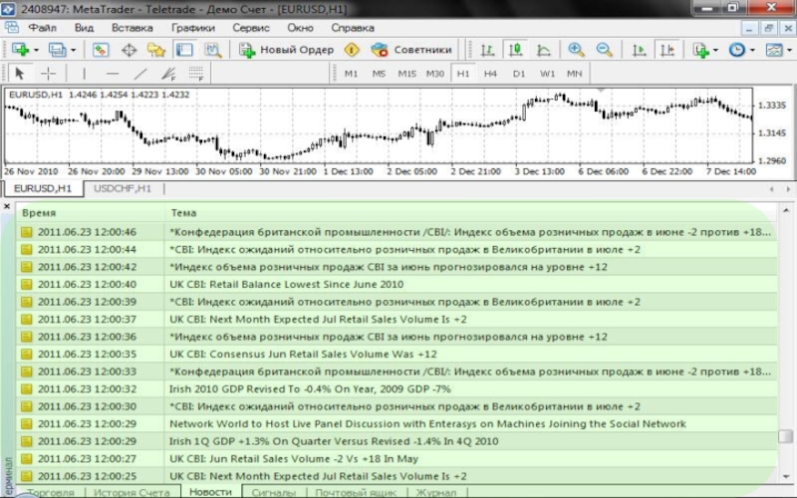The image size is (797, 498).
Task: Expand the Templates dropdown arrow
Action: [789, 51]
